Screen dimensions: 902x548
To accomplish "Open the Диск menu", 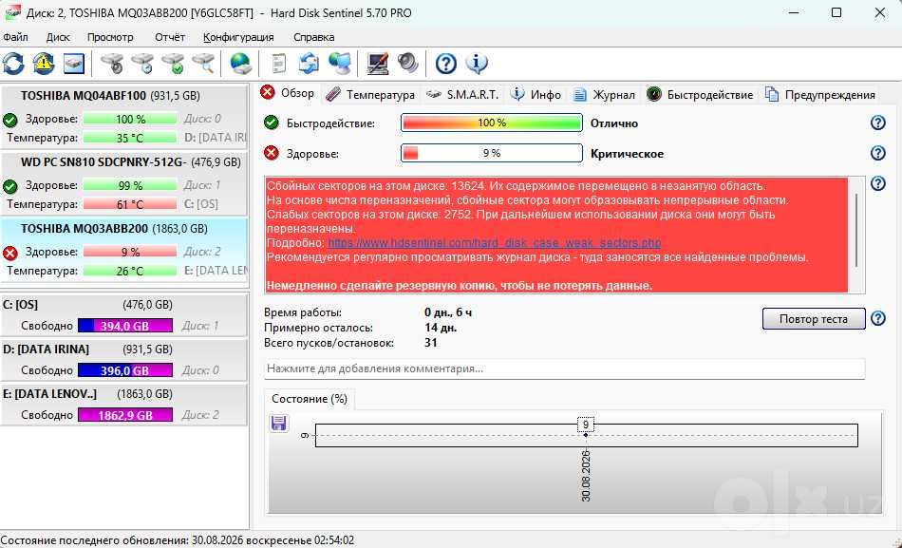I will pyautogui.click(x=58, y=37).
